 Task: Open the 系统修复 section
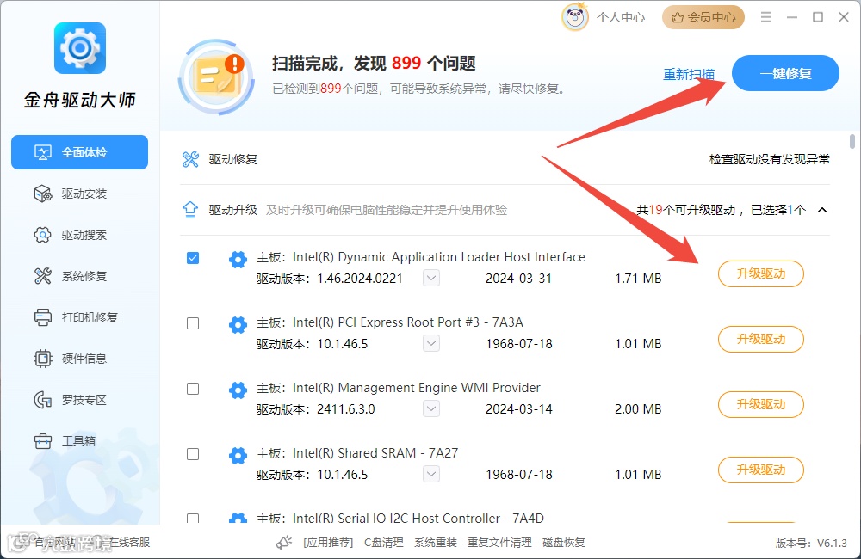coord(79,276)
